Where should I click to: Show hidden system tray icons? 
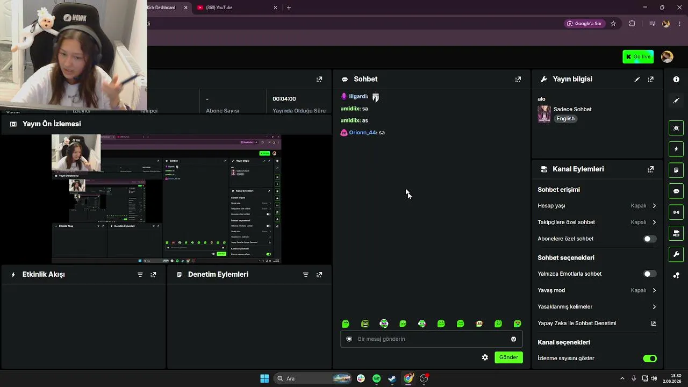[622, 378]
